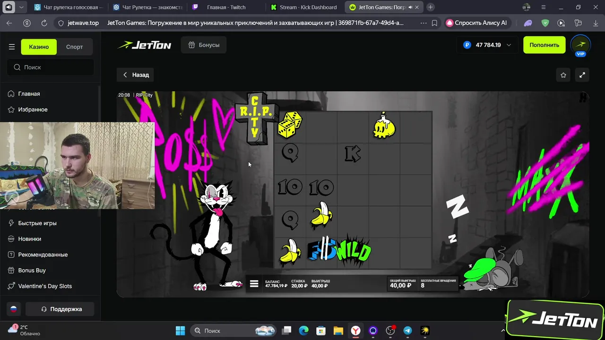This screenshot has width=605, height=340.
Task: Click the Быстрые игры rocket icon
Action: click(x=11, y=223)
